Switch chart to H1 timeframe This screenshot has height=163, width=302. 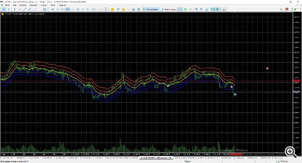click(x=73, y=9)
